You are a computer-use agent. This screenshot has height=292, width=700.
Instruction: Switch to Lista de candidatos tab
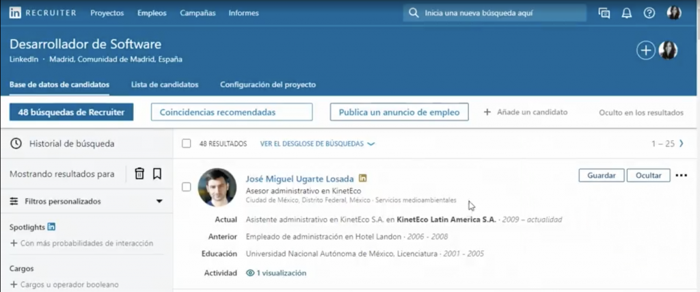click(165, 85)
